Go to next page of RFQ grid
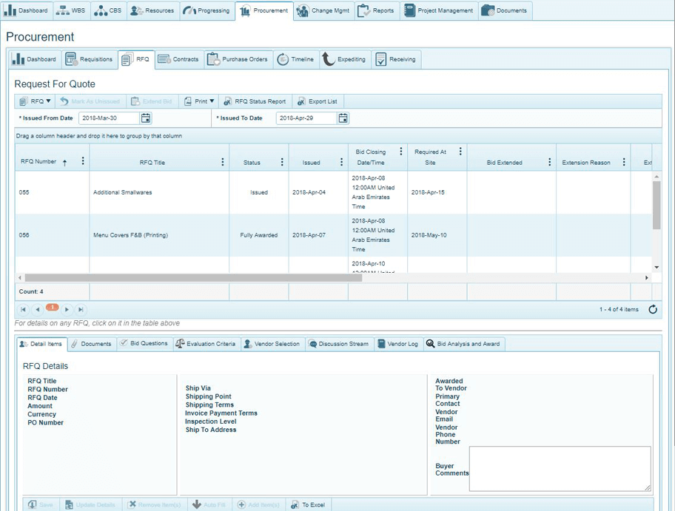Screen dimensions: 675x511 pyautogui.click(x=67, y=309)
